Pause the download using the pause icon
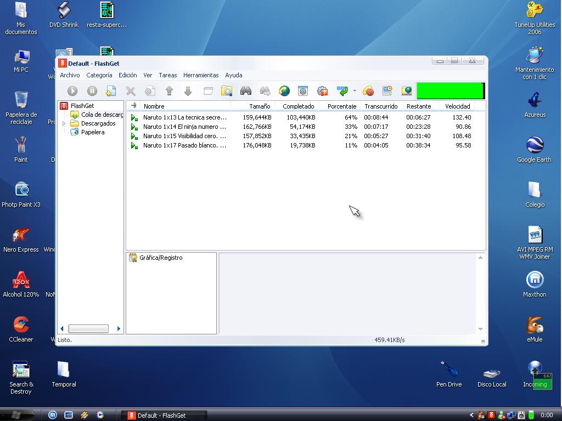The image size is (562, 421). point(92,91)
